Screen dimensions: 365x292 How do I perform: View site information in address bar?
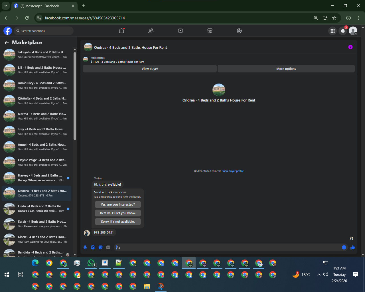[39, 18]
